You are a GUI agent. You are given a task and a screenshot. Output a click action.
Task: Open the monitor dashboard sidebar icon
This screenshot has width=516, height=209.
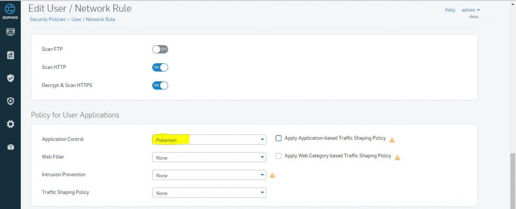11,32
